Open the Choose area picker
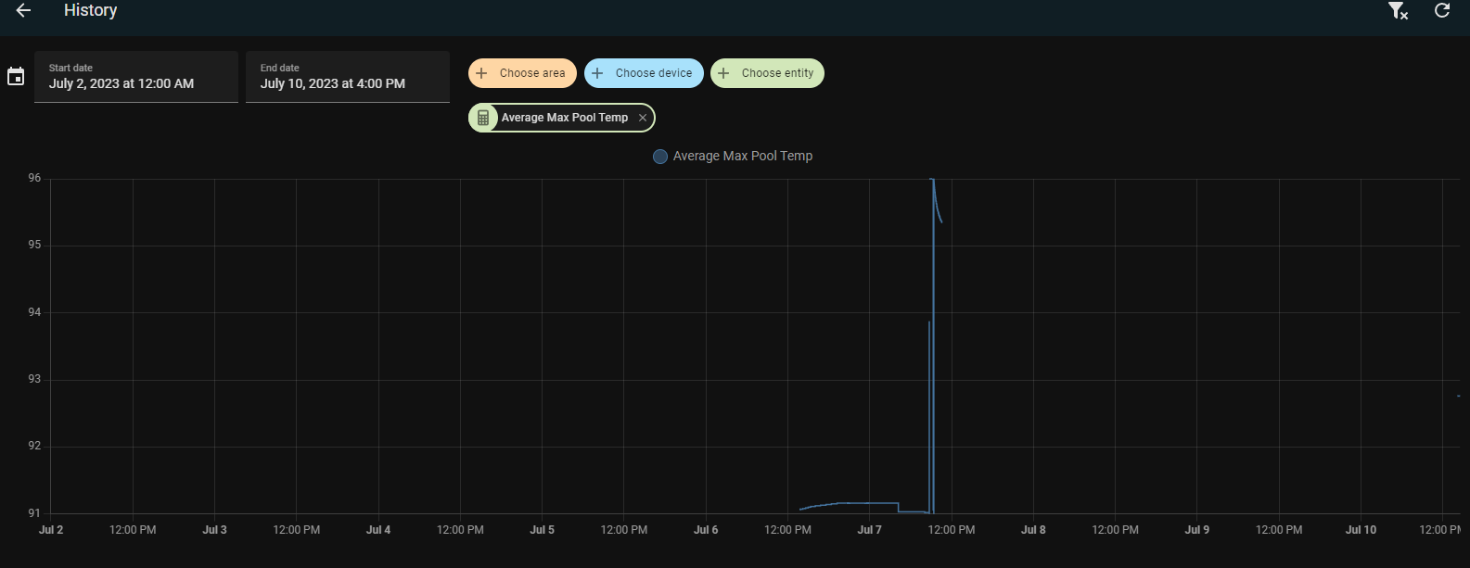 (531, 73)
